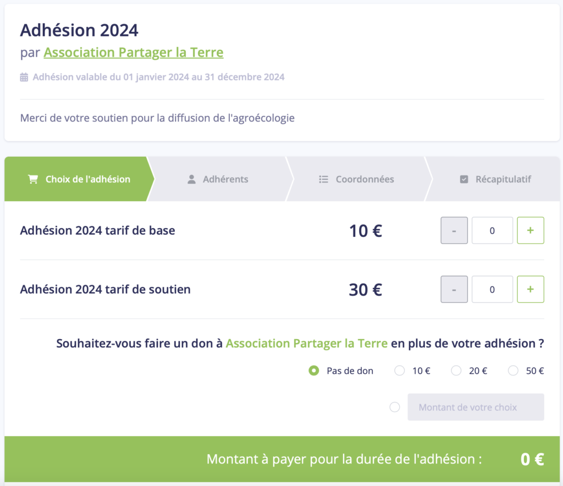Image resolution: width=563 pixels, height=486 pixels.
Task: Open Association Partager la Terre header link
Action: [x=134, y=52]
